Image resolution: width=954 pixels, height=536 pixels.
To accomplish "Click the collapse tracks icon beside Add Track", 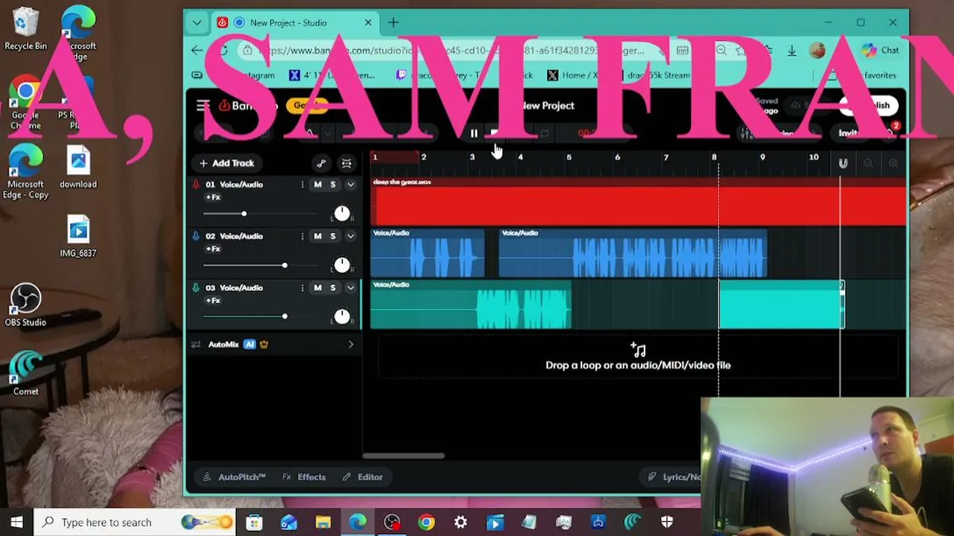I will 347,163.
